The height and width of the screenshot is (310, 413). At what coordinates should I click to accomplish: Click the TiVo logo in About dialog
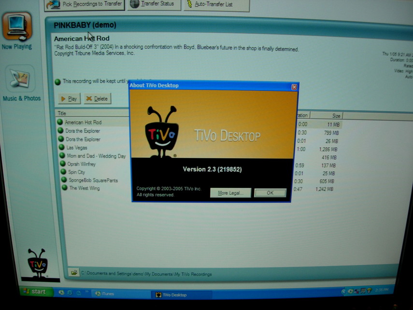[161, 132]
